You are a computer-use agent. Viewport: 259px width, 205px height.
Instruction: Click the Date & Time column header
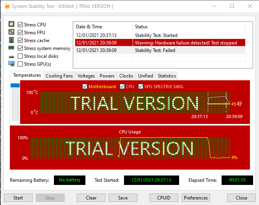[103, 27]
